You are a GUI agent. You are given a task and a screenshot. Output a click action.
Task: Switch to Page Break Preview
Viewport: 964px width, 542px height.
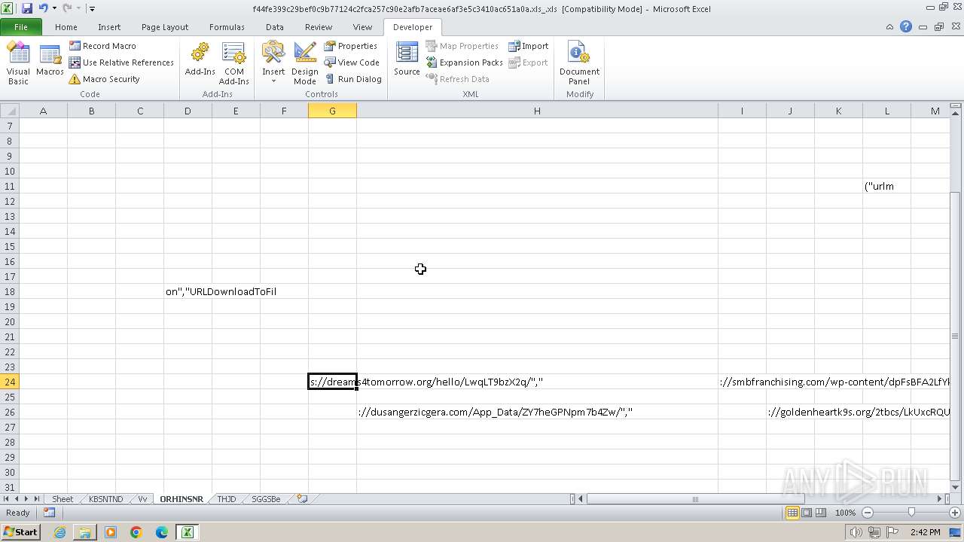point(820,513)
